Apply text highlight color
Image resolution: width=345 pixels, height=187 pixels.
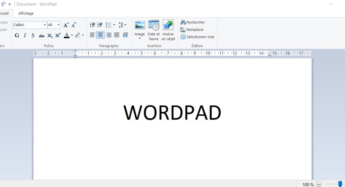point(78,35)
